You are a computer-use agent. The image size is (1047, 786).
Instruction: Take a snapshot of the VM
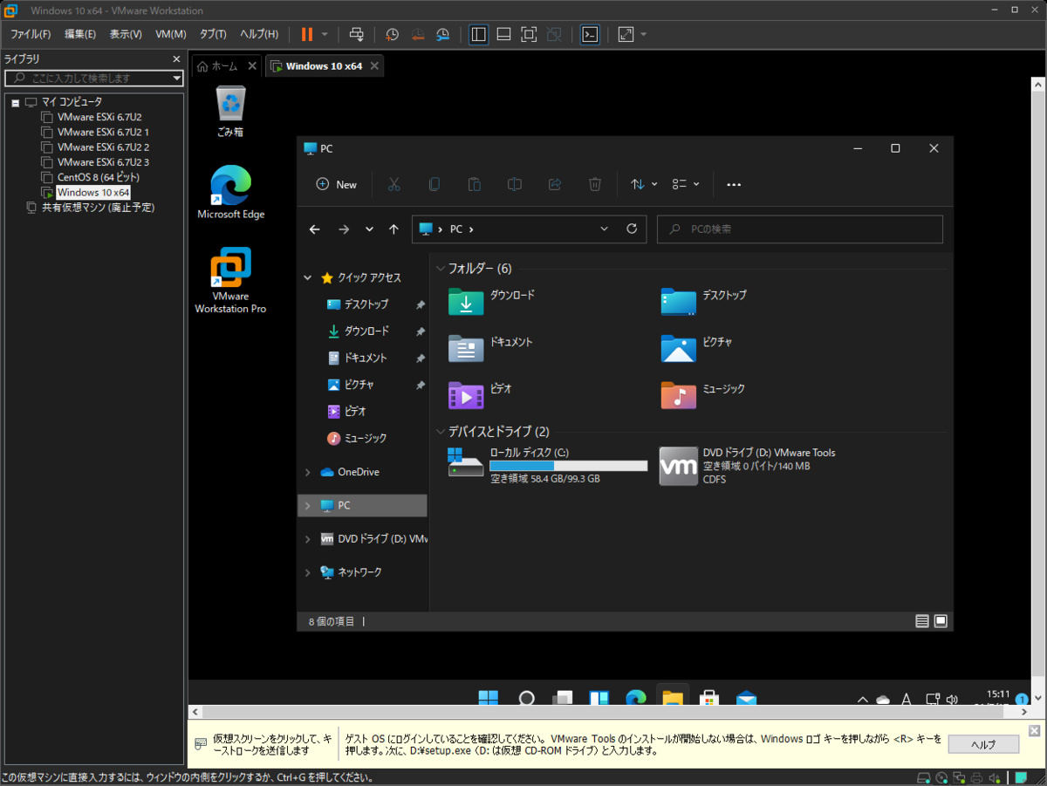pos(393,34)
